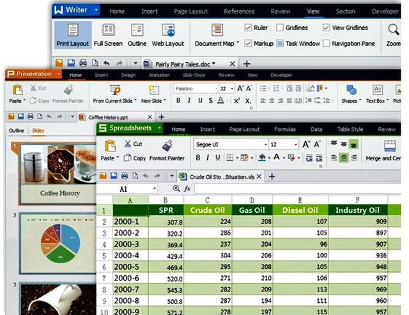Open the Task Window in Writer

298,43
